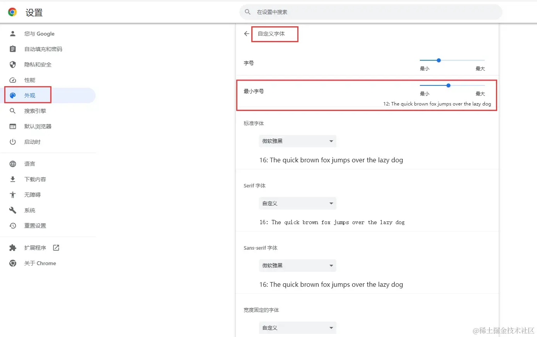
Task: Click the 最大 label under 字号 slider
Action: (480, 68)
